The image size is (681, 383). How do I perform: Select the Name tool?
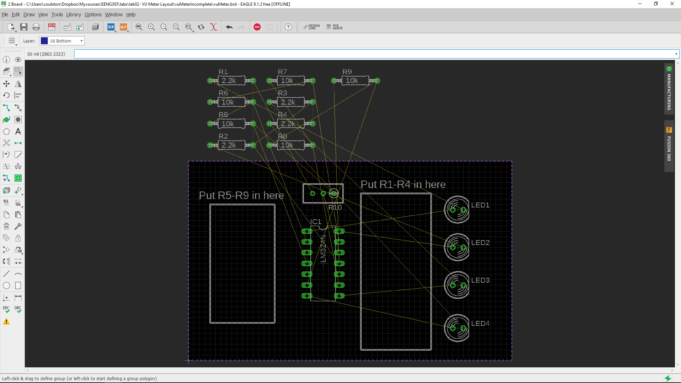[x=6, y=202]
